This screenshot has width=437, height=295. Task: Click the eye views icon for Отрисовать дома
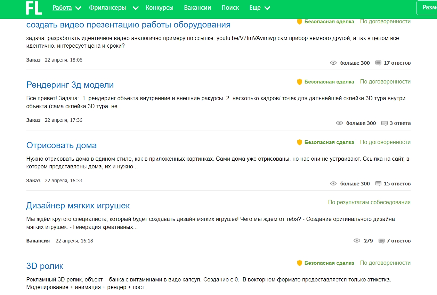click(x=333, y=184)
